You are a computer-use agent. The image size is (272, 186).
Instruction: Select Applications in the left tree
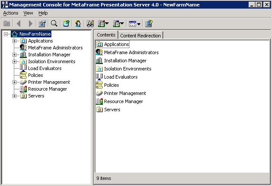pos(41,41)
